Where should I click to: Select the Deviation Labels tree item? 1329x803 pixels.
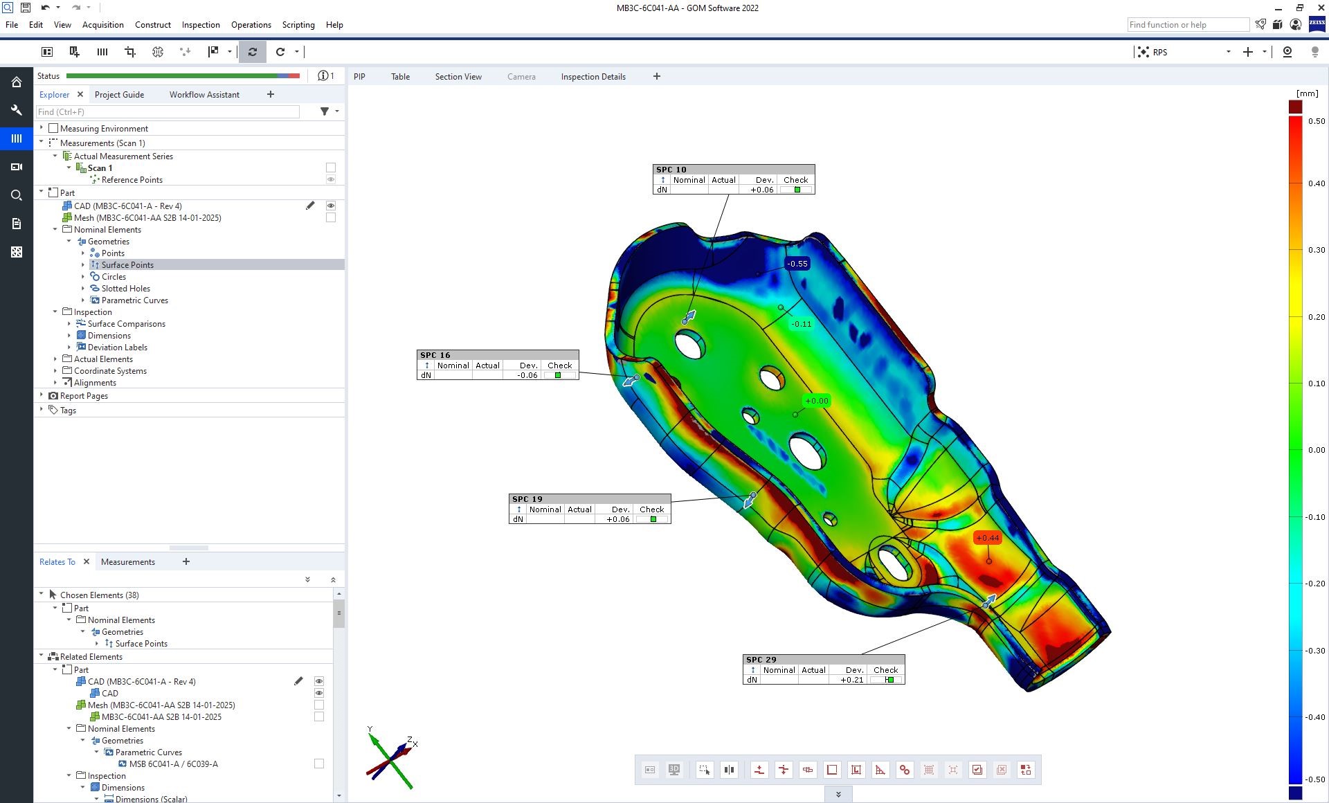tap(117, 348)
